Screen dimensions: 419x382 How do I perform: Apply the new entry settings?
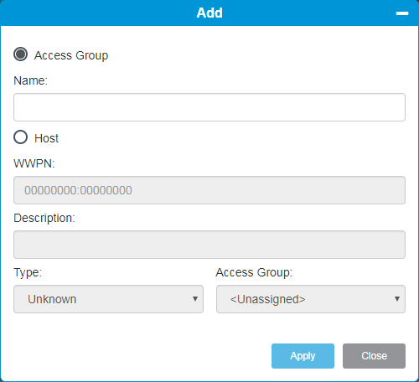click(303, 356)
